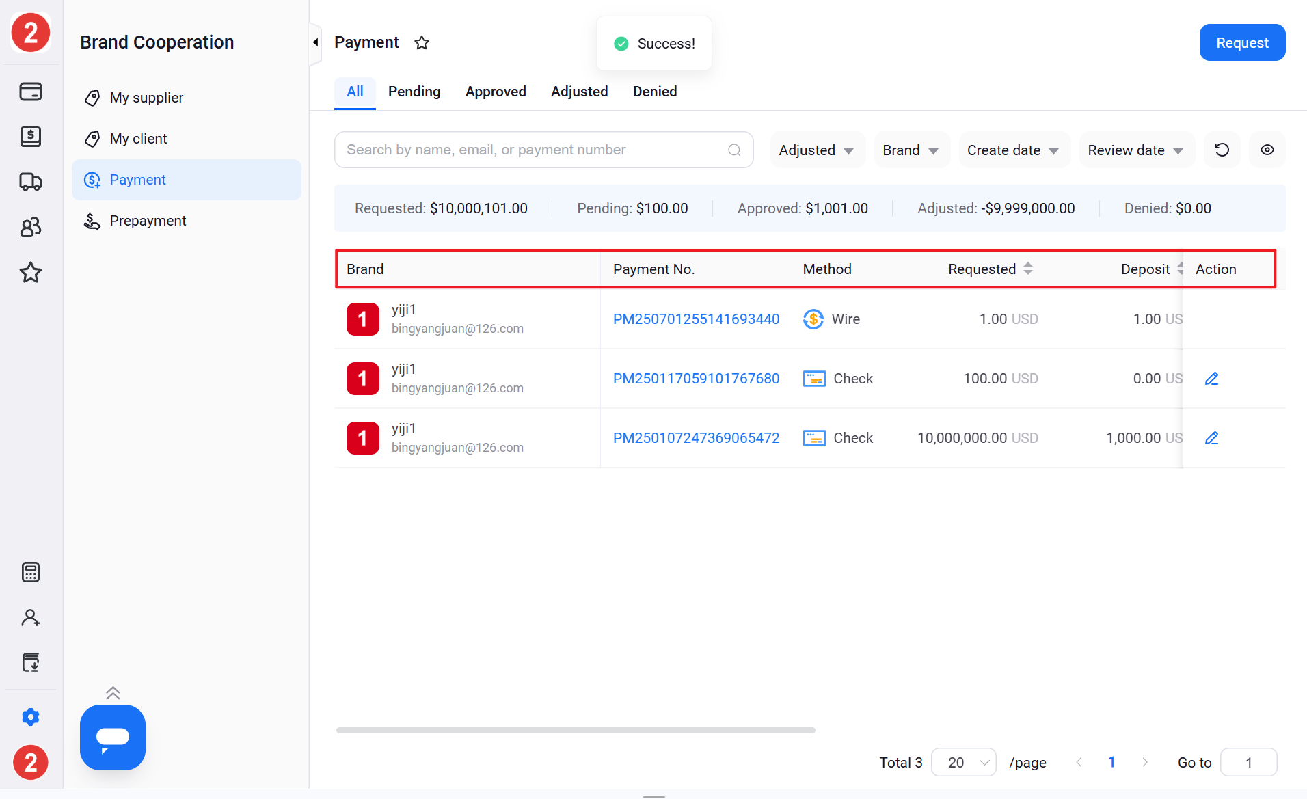Click yiji1 brand logo in 10,000,000.00 USD row

pyautogui.click(x=363, y=438)
